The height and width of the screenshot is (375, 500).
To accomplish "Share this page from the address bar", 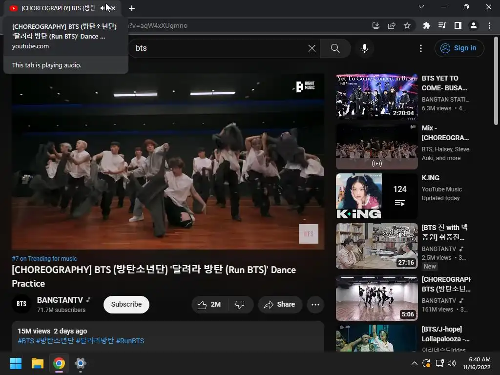I will (392, 25).
